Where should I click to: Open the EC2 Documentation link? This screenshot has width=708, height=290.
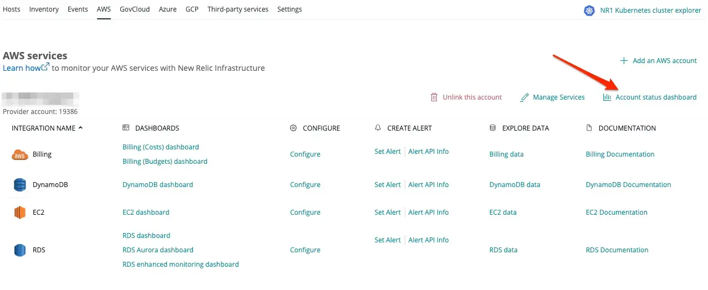(x=616, y=213)
